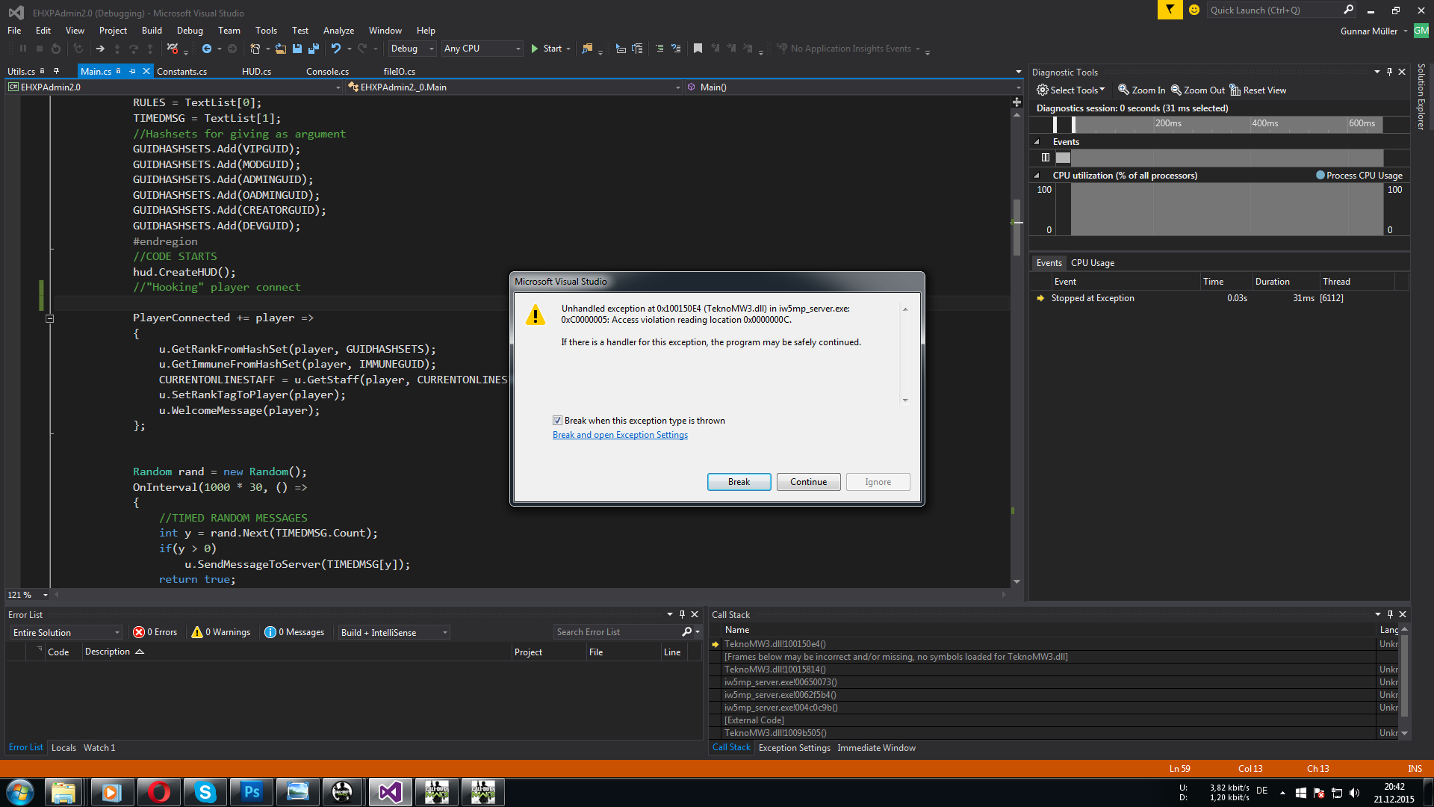Click the Zoom In diagnostic tool

tap(1141, 90)
